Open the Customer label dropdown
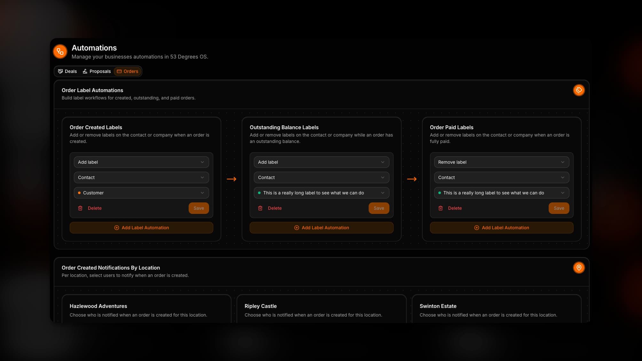This screenshot has height=361, width=642. click(141, 193)
